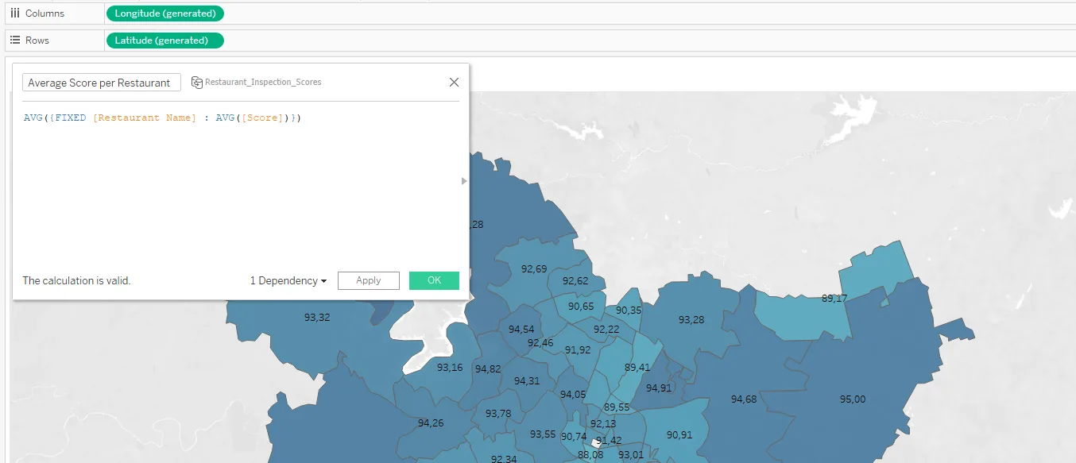This screenshot has height=463, width=1076.
Task: Open the 1 Dependency dropdown
Action: (x=288, y=280)
